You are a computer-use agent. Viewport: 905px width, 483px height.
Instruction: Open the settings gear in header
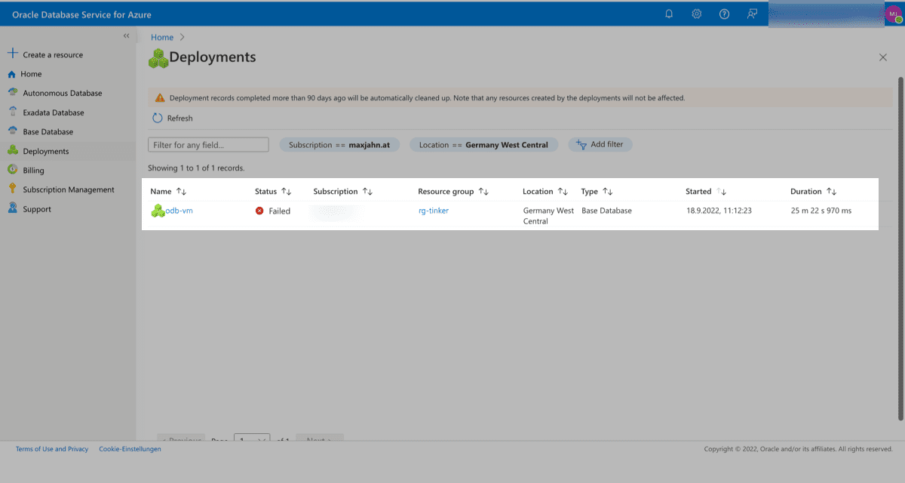(x=697, y=14)
